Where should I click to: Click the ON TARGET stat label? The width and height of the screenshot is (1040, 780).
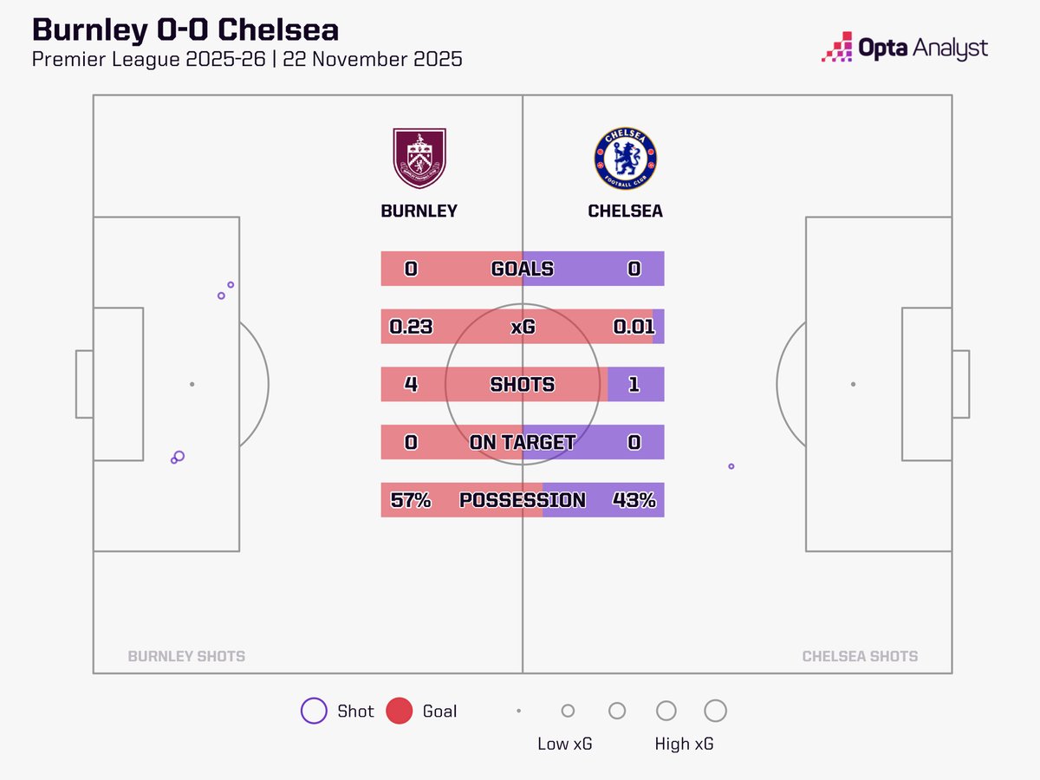pyautogui.click(x=522, y=442)
